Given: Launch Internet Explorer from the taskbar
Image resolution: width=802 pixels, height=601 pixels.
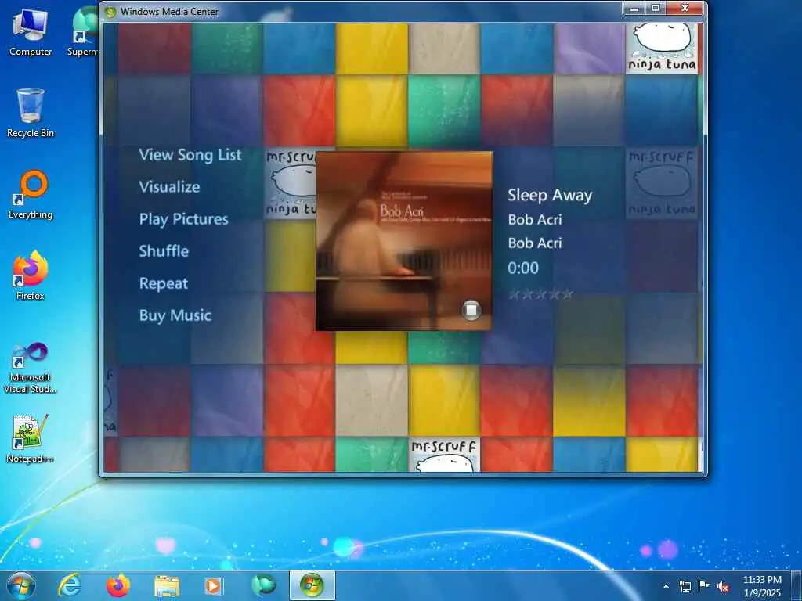Looking at the screenshot, I should (x=70, y=585).
